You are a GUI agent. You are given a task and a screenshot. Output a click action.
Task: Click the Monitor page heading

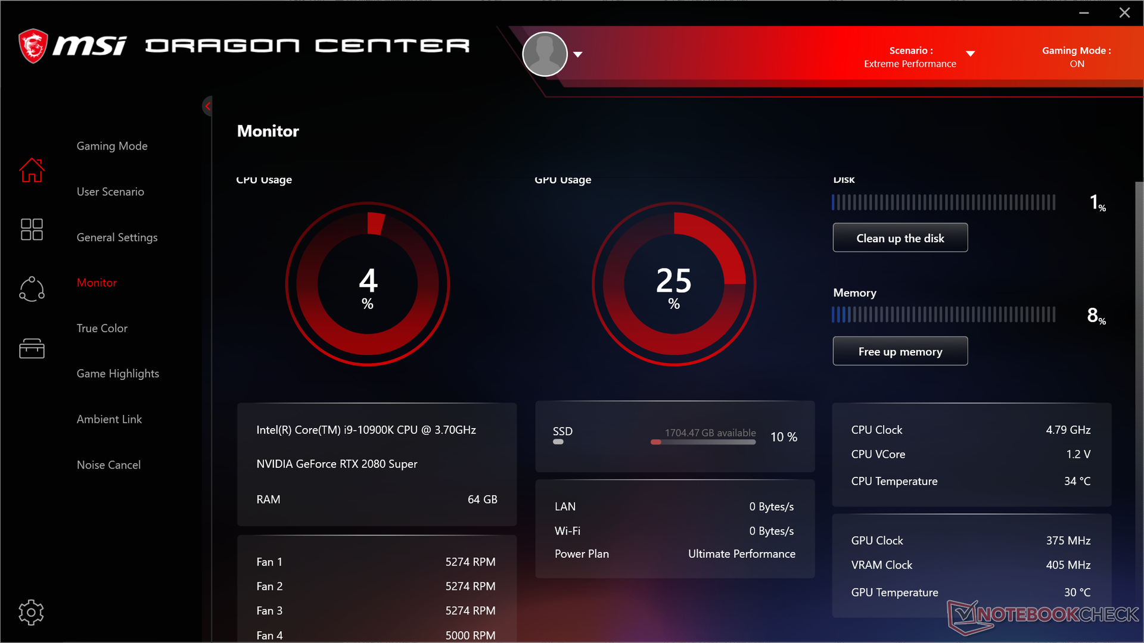pyautogui.click(x=268, y=131)
